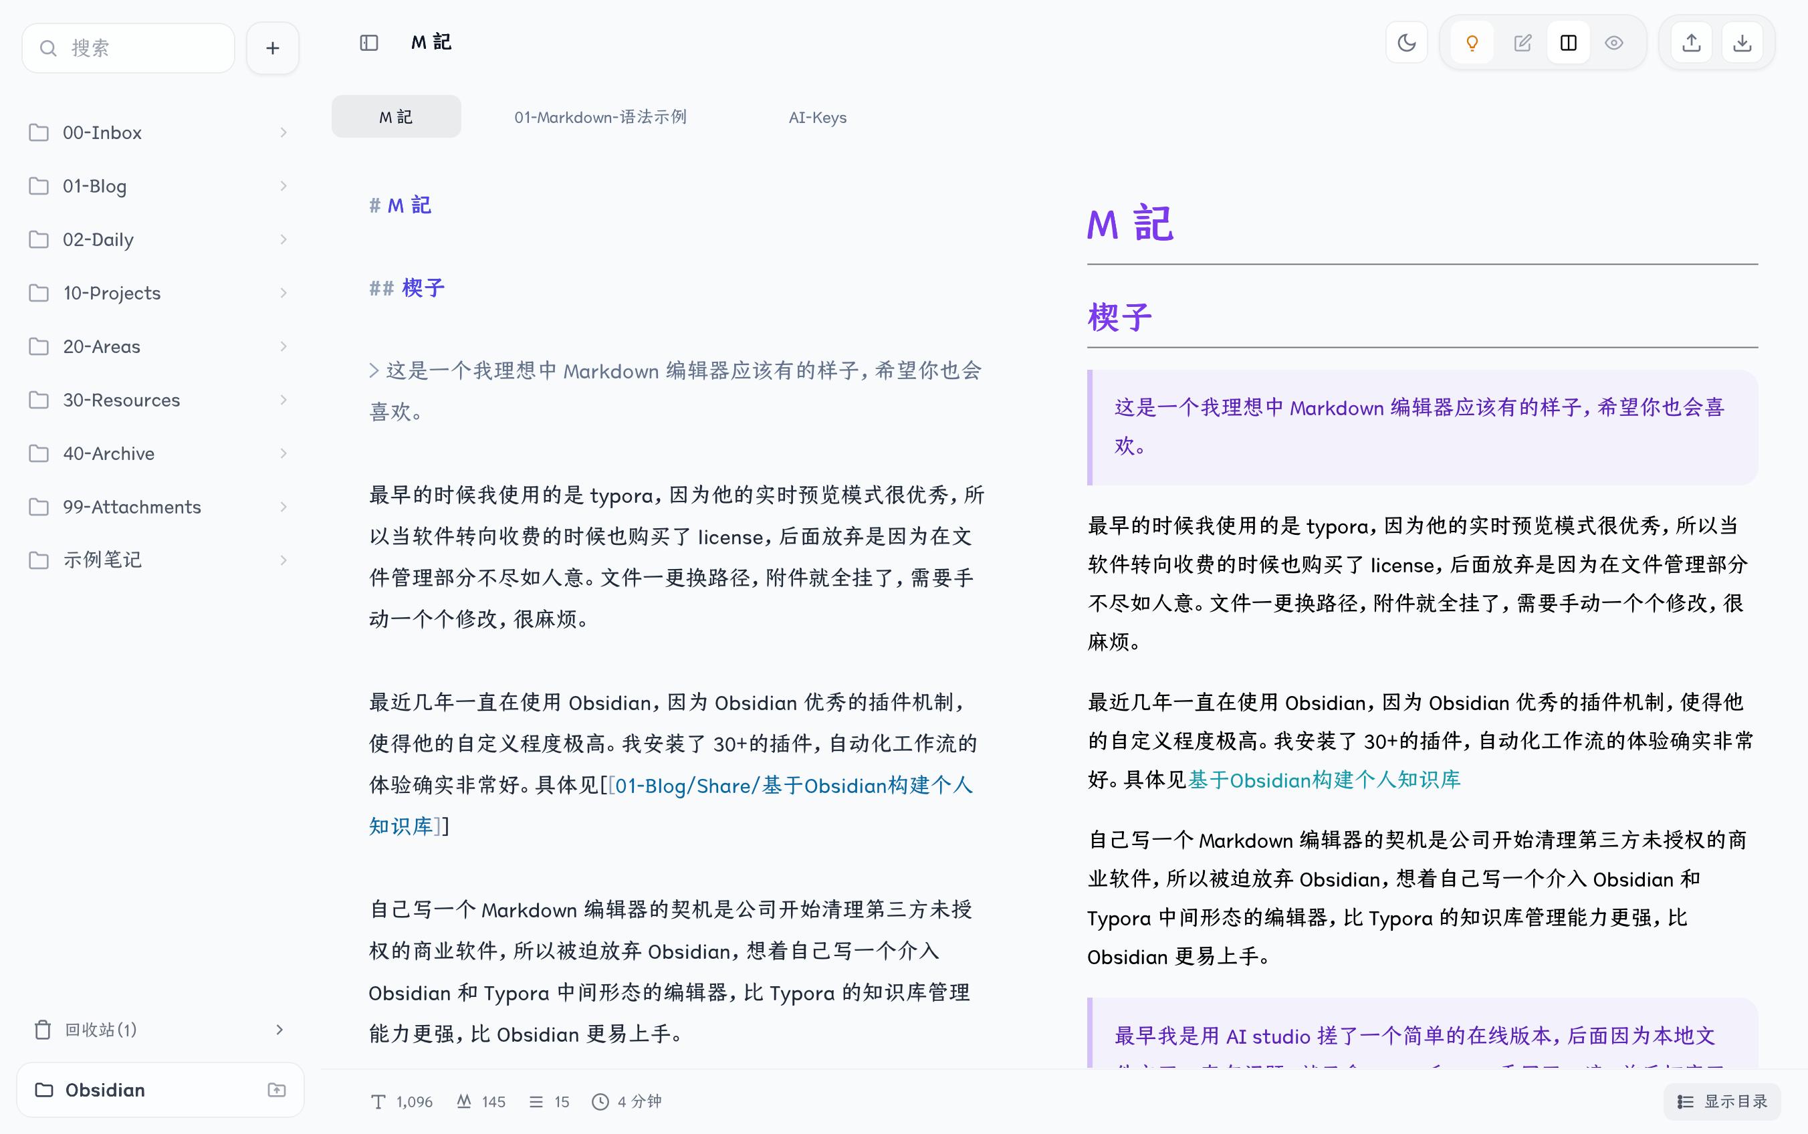The image size is (1808, 1134).
Task: Expand the 20-Areas folder chevron
Action: click(x=284, y=346)
